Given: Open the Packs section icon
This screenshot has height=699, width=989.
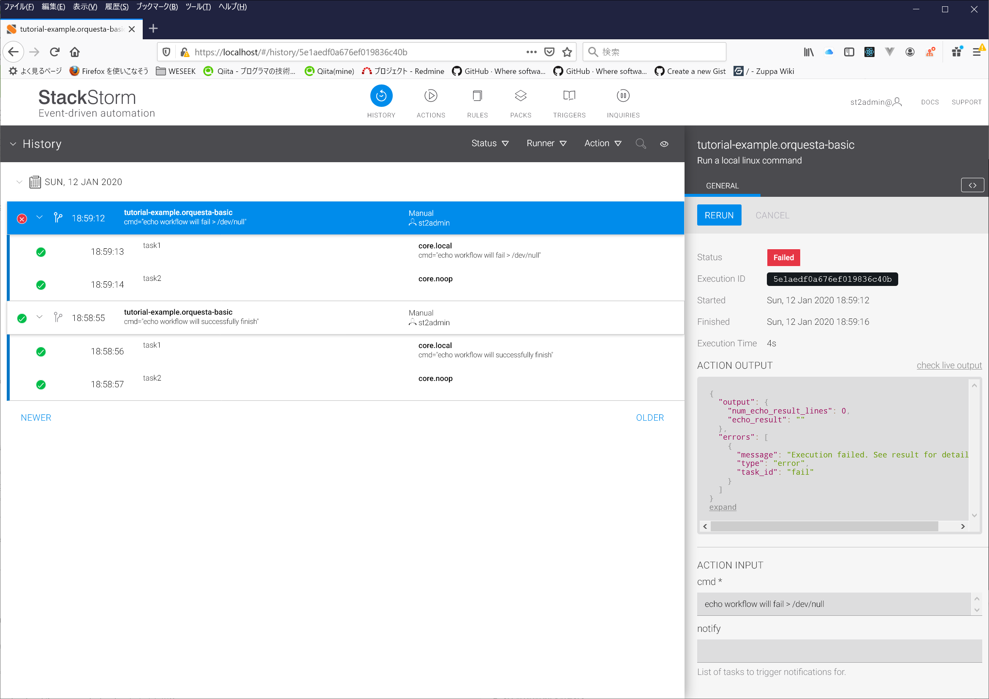Looking at the screenshot, I should coord(520,96).
